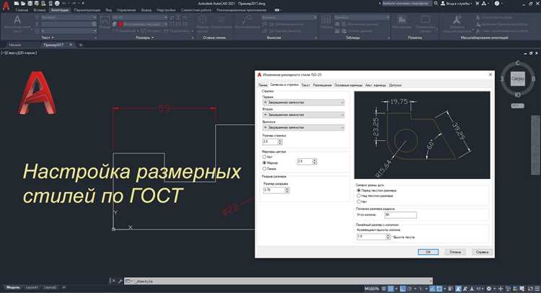Click the ViewCube south Ю compass label
Image resolution: width=541 pixels, height=293 pixels.
click(517, 95)
